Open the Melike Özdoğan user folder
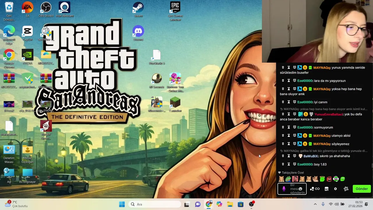The height and width of the screenshot is (210, 373). [x=27, y=154]
